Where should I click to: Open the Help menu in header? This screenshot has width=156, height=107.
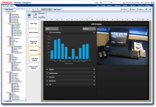click(x=142, y=3)
